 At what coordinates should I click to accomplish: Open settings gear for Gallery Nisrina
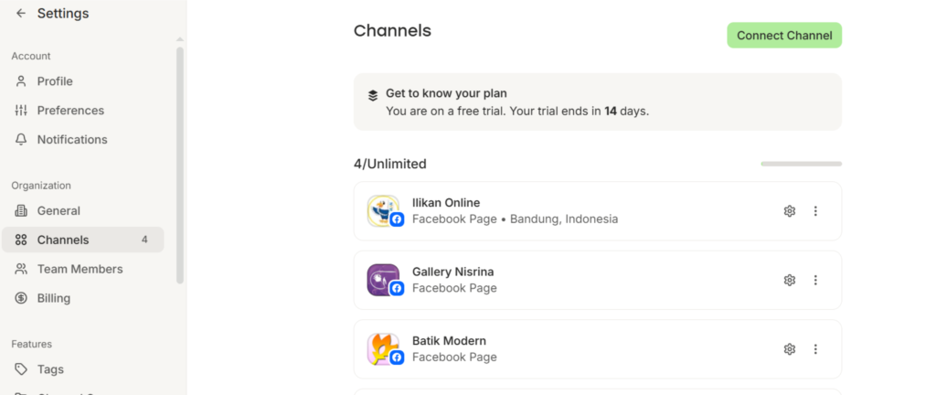click(790, 281)
